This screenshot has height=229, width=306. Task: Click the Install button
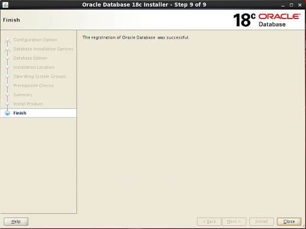pos(262,221)
